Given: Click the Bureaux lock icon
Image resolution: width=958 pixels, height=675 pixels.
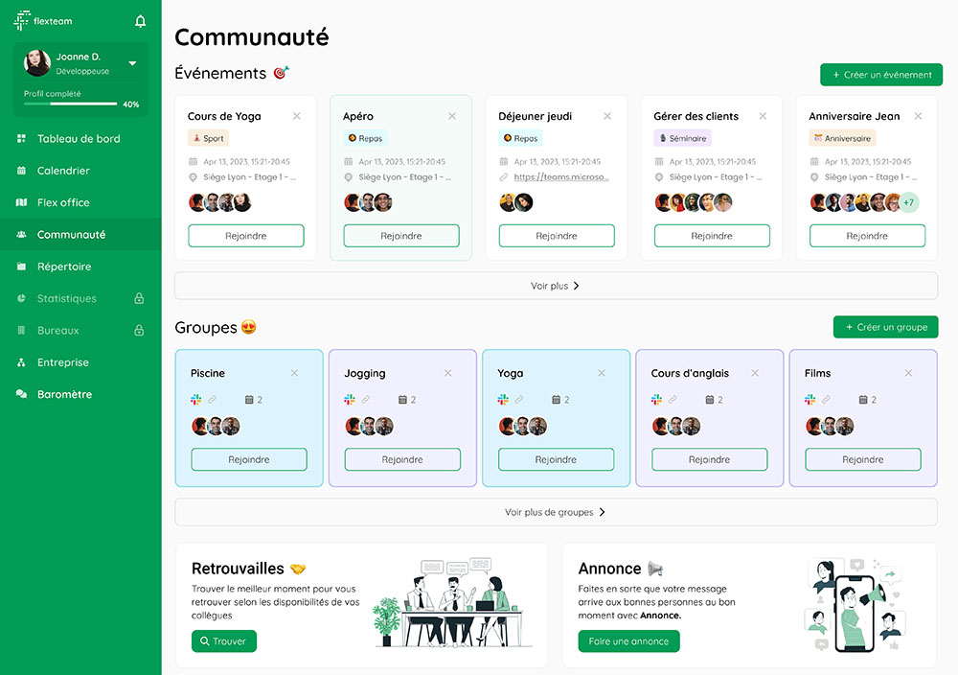Looking at the screenshot, I should tap(139, 331).
